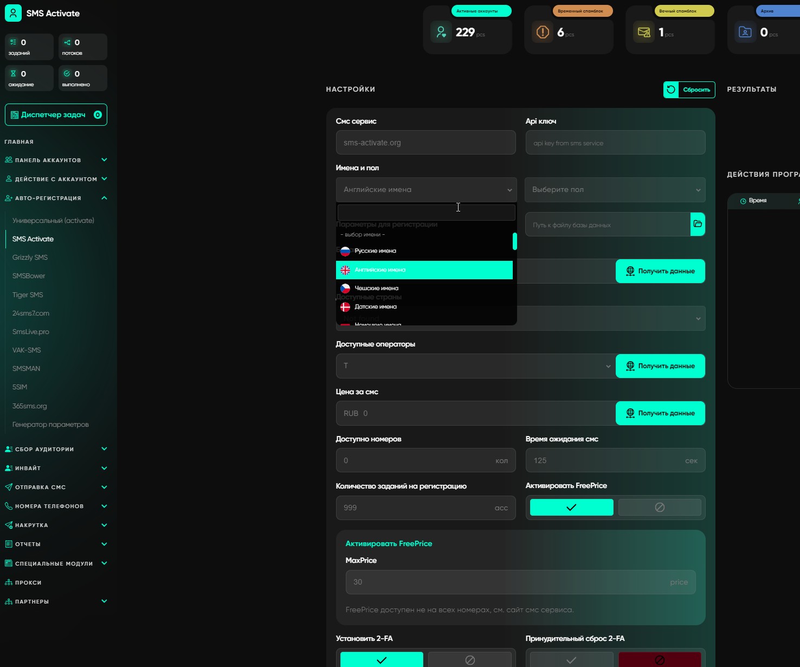Expand the СПЕЦИАЛЬНЫЕ МОДУЛИ section chevron
This screenshot has height=667, width=800.
104,563
